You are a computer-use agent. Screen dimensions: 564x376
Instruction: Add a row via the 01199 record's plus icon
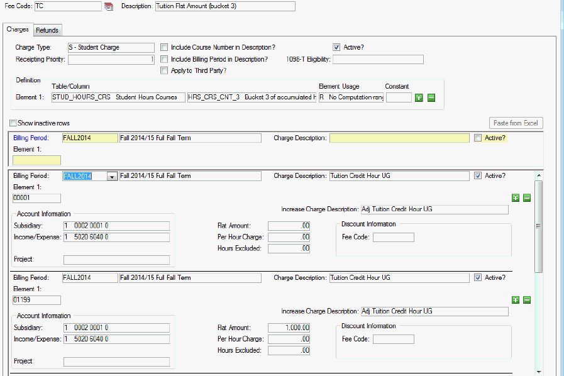click(516, 300)
